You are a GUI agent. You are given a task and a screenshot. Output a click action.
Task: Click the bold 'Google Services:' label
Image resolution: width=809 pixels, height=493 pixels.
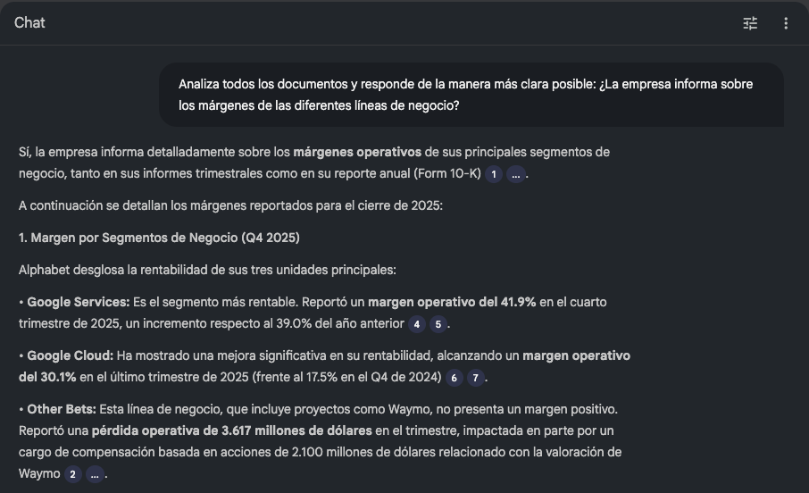pos(79,302)
